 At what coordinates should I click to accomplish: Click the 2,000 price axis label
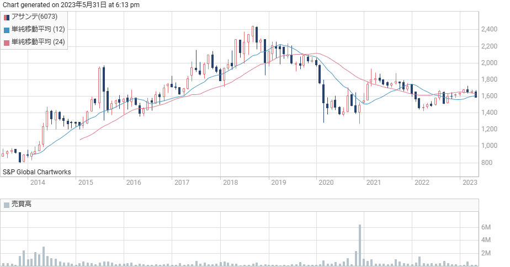(489, 63)
